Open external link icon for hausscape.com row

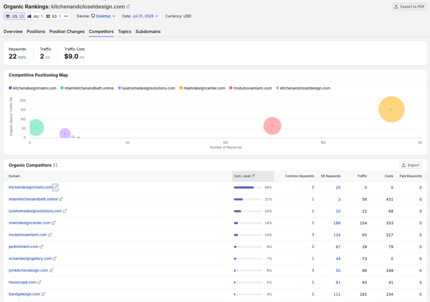[39, 282]
